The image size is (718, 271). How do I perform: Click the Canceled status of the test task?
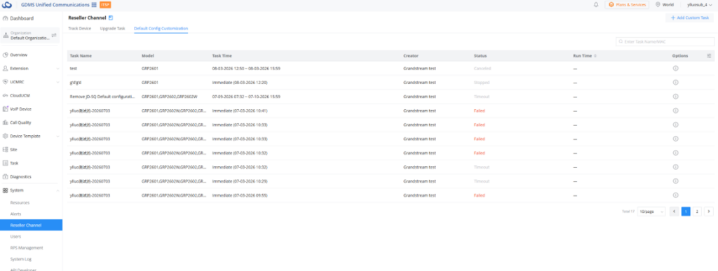[482, 68]
